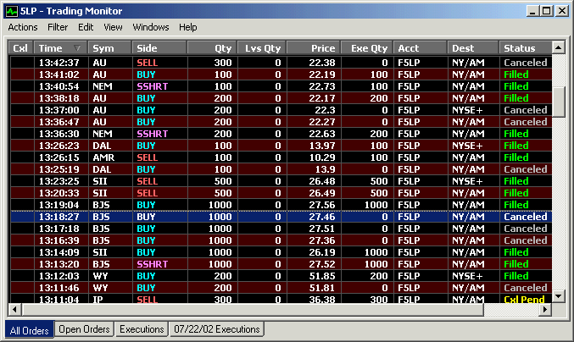Open the Actions menu
The width and height of the screenshot is (574, 342).
[23, 27]
